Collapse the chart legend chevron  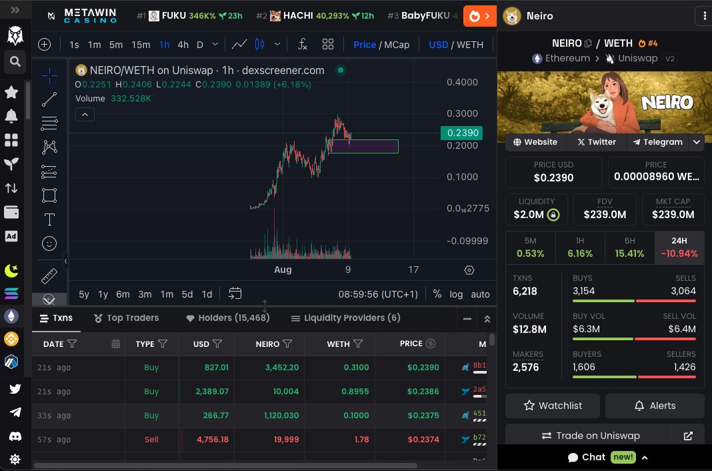[85, 115]
